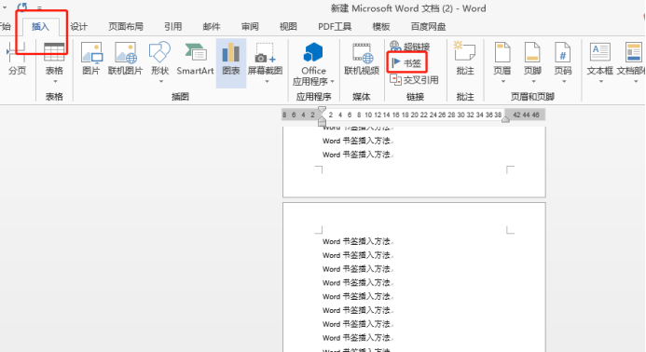Insert an online picture via 联机图片
This screenshot has width=646, height=352.
click(125, 59)
